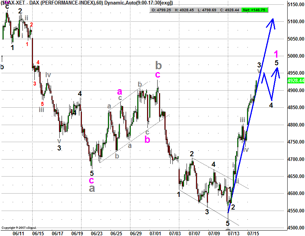This screenshot has width=305, height=236.
Task: Click the black '4' projected wave label
Action: pyautogui.click(x=271, y=105)
